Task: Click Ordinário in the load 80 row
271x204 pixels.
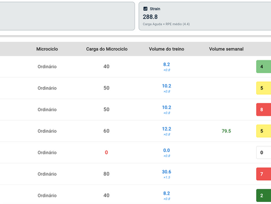Action: (x=47, y=174)
